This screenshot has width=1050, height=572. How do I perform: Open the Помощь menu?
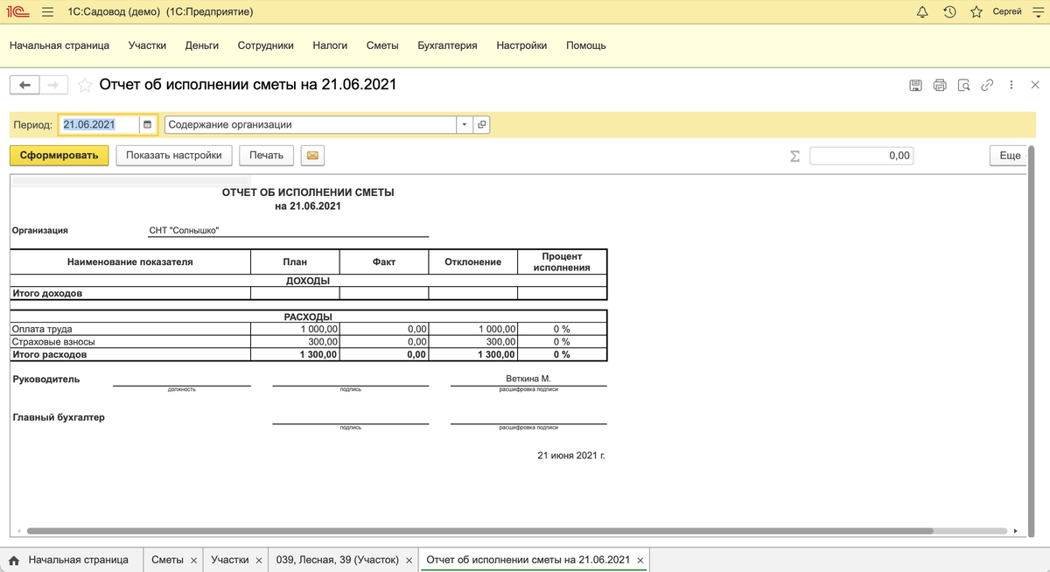click(x=586, y=45)
